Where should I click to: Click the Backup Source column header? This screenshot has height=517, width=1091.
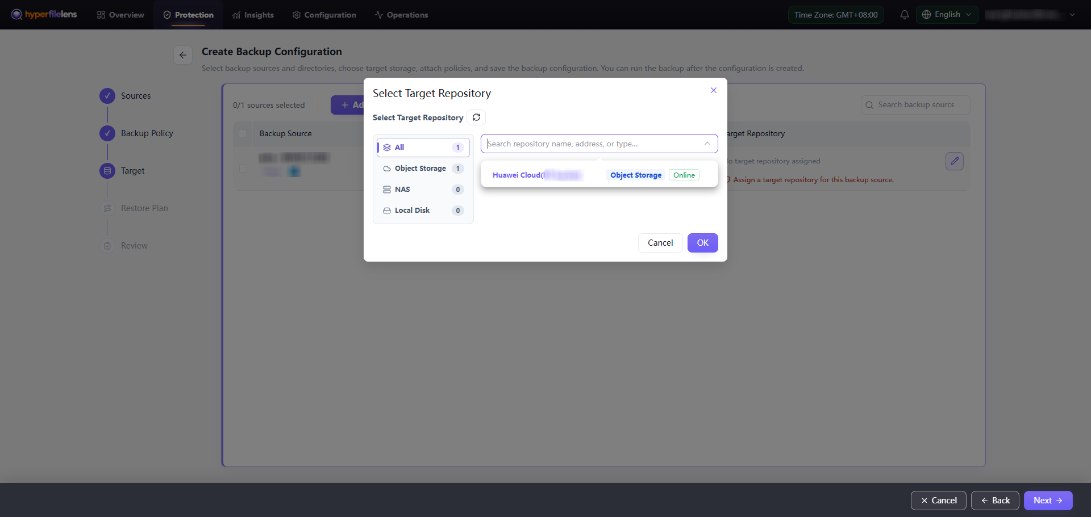coord(286,133)
